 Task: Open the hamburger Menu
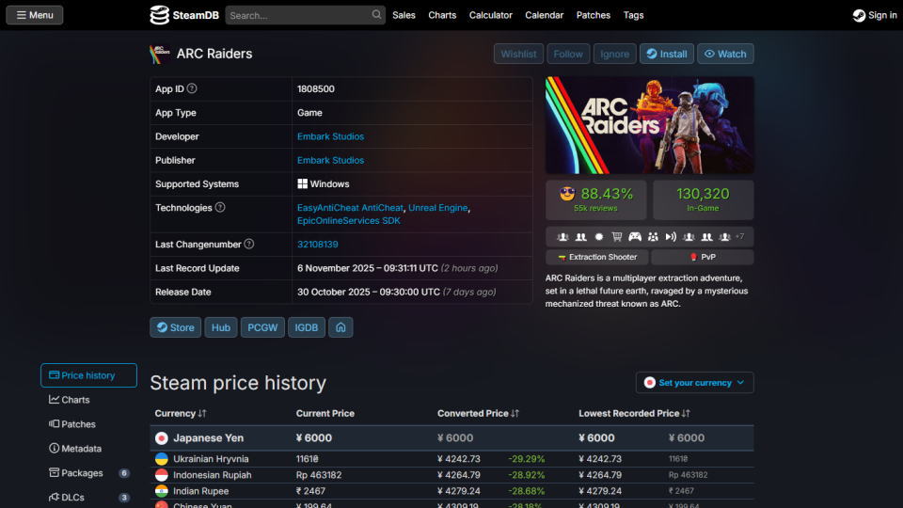pyautogui.click(x=35, y=15)
